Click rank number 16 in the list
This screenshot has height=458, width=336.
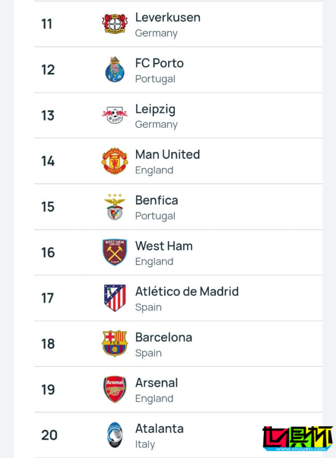pyautogui.click(x=48, y=252)
